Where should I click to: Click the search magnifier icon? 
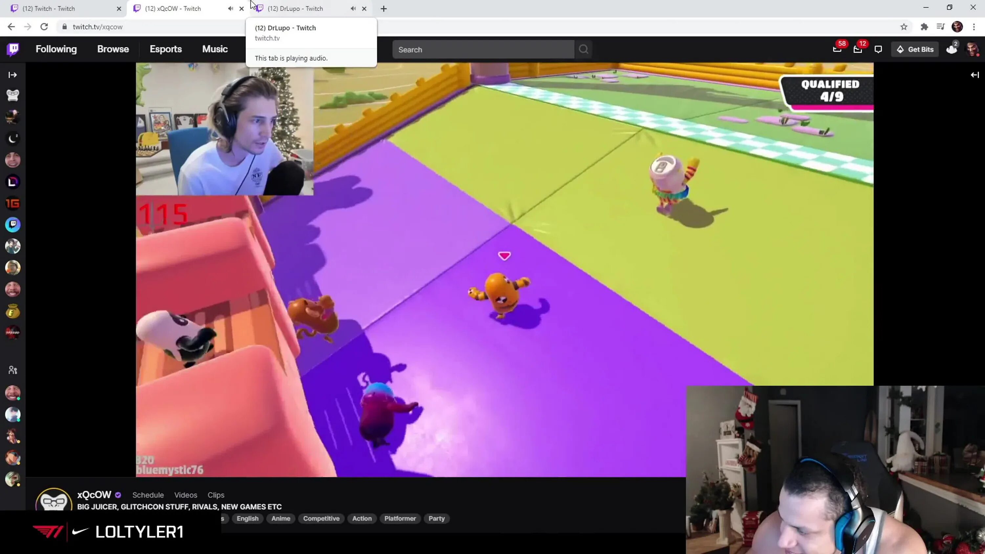tap(583, 49)
